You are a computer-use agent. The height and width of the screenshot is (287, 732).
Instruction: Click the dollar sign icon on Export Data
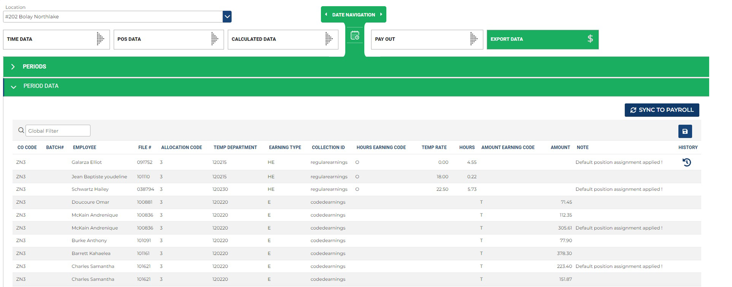(590, 39)
